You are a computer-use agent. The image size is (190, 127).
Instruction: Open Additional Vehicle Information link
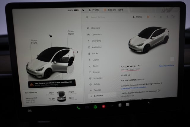tap(134, 88)
